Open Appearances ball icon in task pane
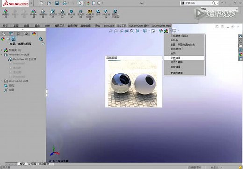Screen dimensions: 243x169 click(x=241, y=54)
